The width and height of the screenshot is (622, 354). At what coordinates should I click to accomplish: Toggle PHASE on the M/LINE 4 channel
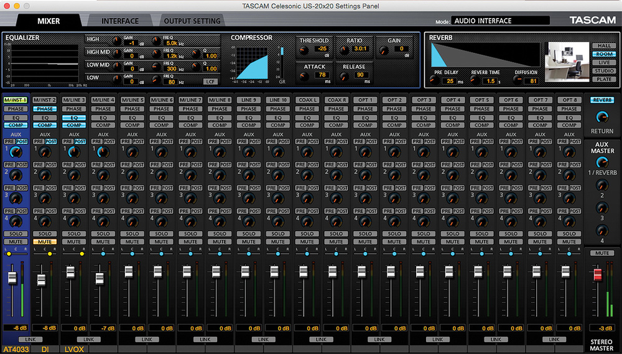coord(103,109)
